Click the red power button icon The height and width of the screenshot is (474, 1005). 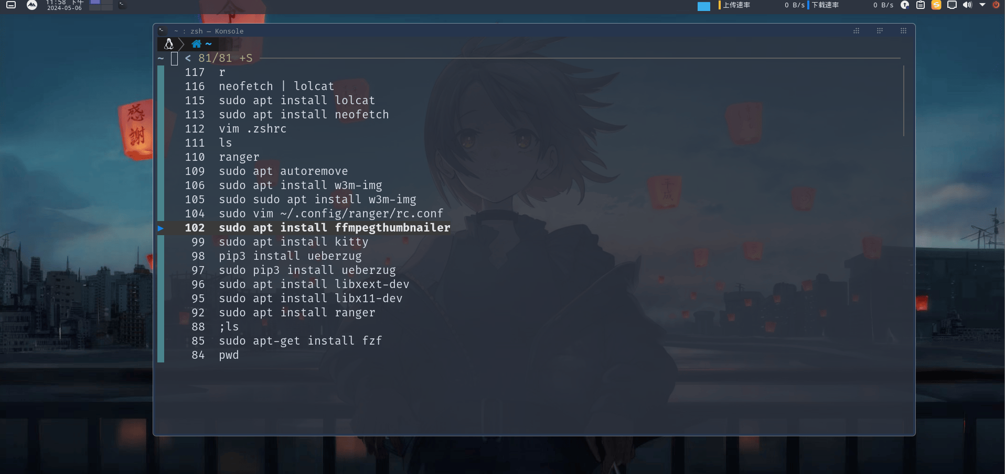pyautogui.click(x=996, y=5)
